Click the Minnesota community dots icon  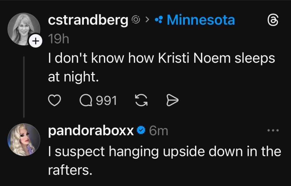(x=159, y=21)
